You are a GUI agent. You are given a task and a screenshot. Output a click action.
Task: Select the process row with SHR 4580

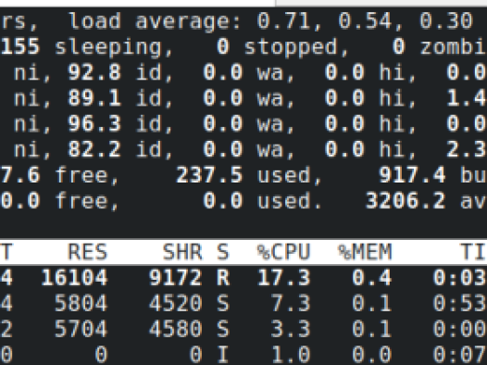pos(243,329)
